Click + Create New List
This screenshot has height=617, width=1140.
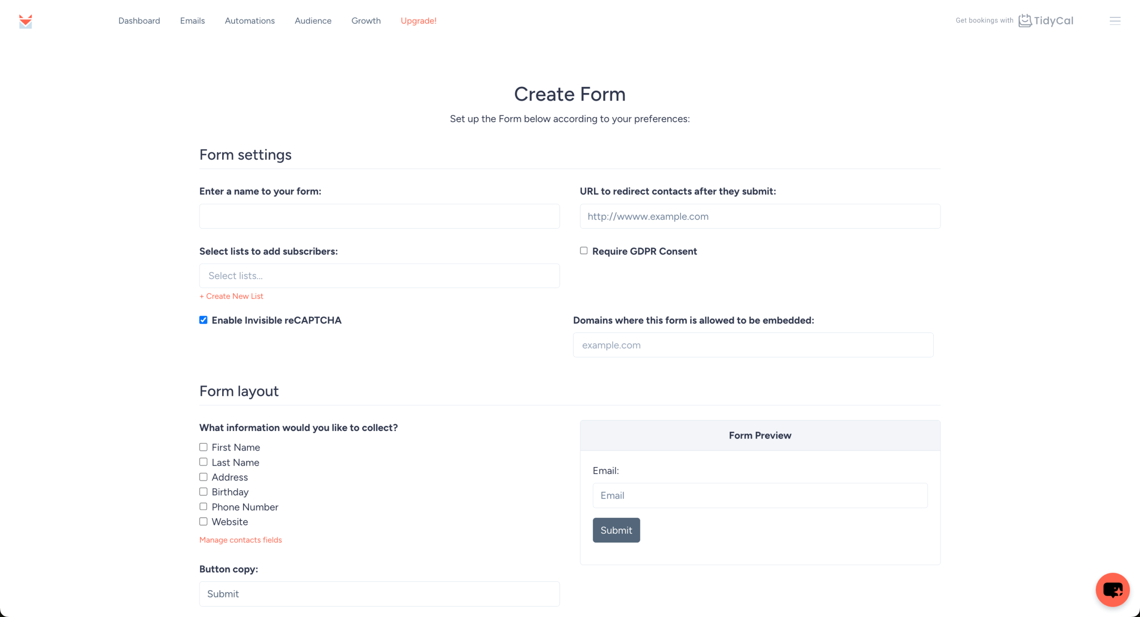(x=231, y=296)
